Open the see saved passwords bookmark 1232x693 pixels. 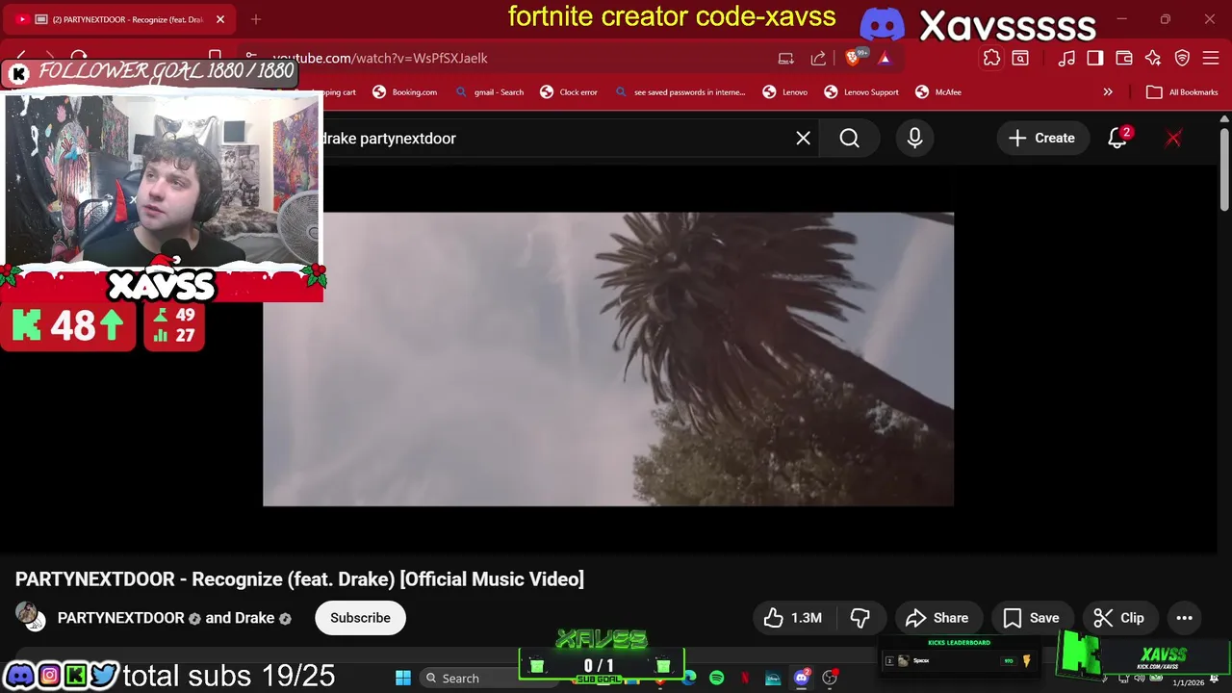pyautogui.click(x=680, y=92)
